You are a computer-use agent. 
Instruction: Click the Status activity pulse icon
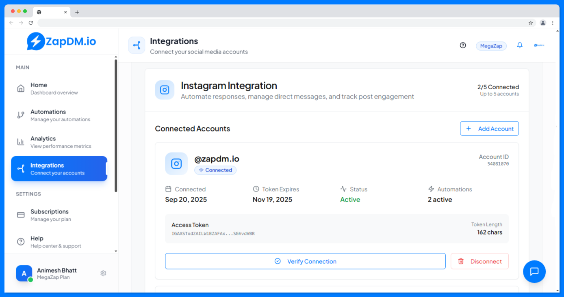[343, 189]
